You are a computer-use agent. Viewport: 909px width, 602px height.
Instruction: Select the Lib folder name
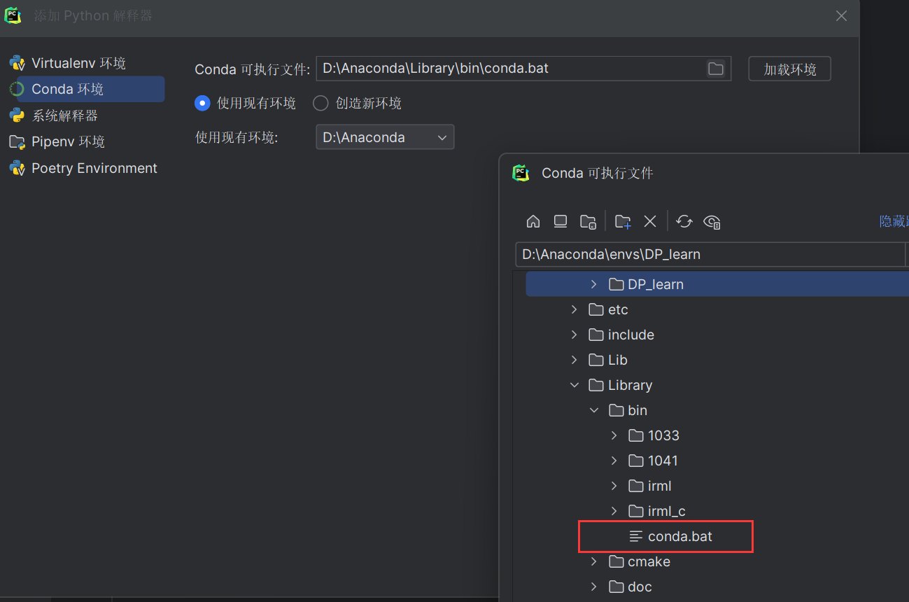click(618, 360)
